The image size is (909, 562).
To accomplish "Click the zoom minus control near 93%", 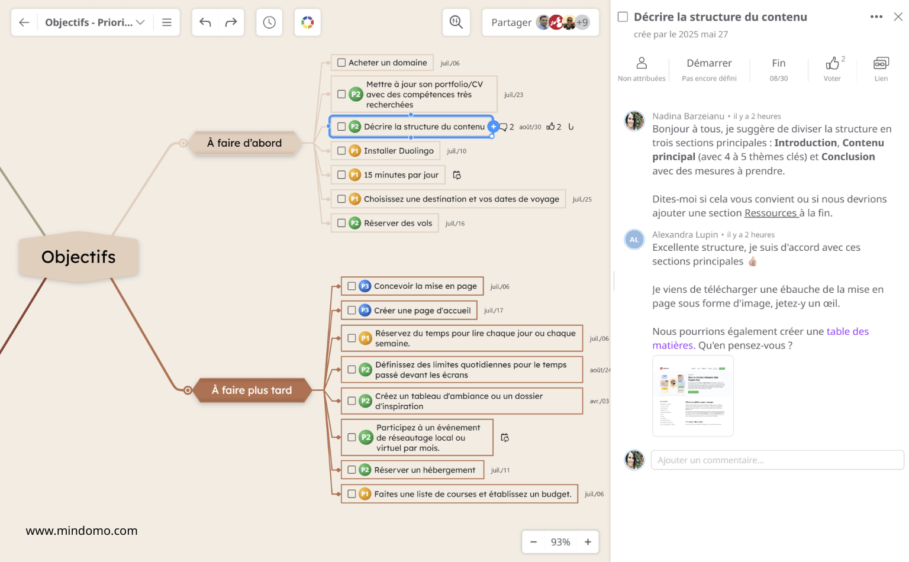I will click(533, 541).
